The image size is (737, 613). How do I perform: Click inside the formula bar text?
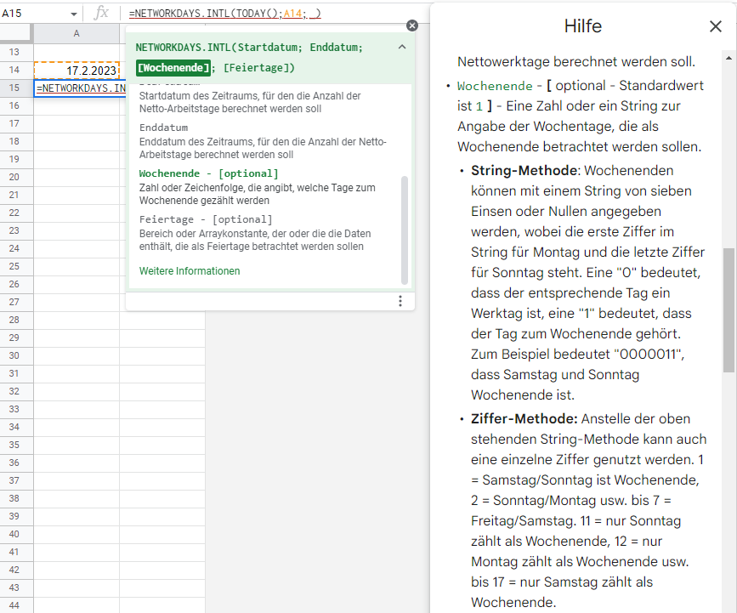225,13
